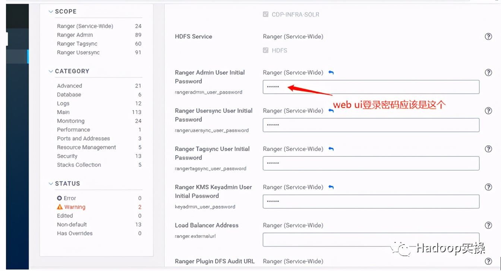
Task: Open help for Ranger Plugin DFS Audit URL
Action: pos(488,261)
